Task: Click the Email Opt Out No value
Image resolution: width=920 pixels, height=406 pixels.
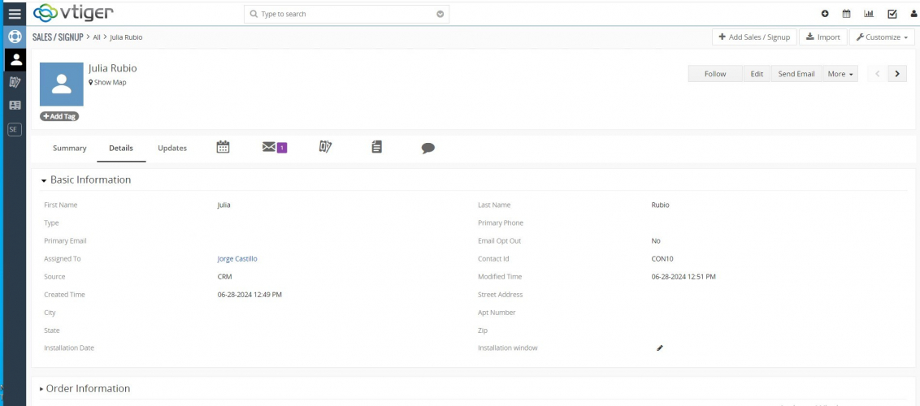Action: 655,241
